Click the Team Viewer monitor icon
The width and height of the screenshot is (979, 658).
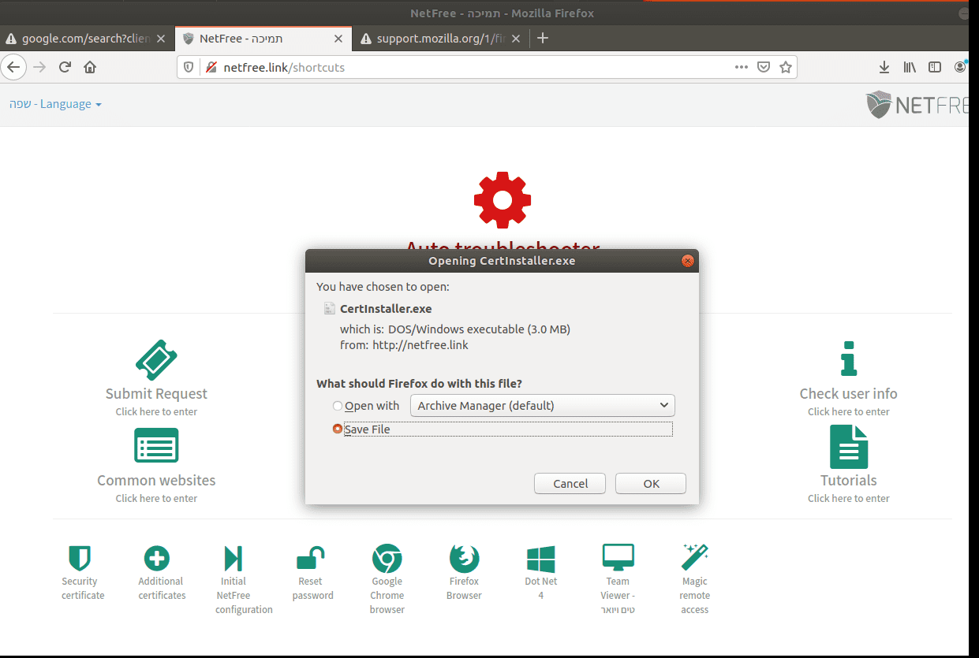coord(618,558)
